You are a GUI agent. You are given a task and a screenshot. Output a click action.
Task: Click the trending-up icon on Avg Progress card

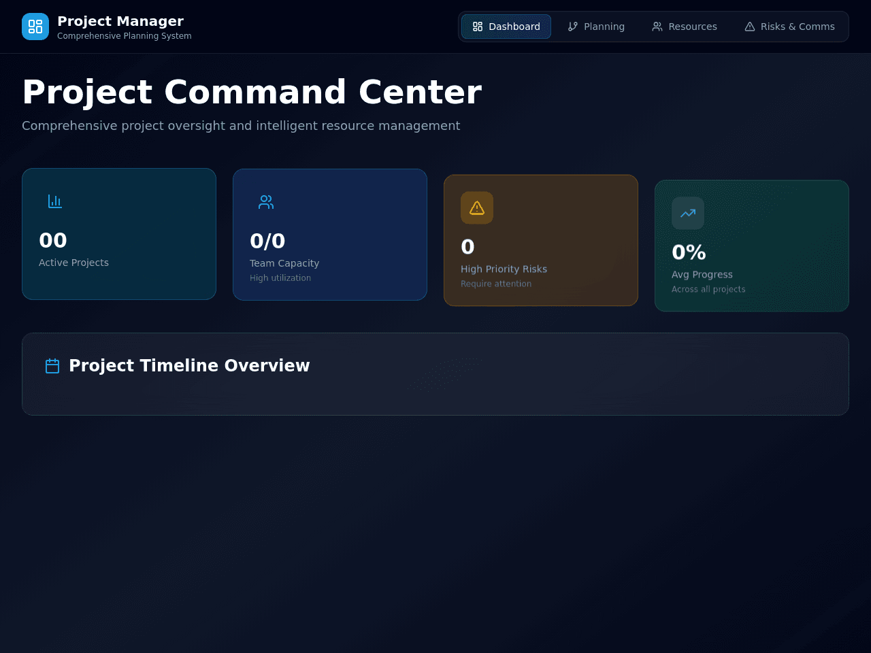(688, 213)
